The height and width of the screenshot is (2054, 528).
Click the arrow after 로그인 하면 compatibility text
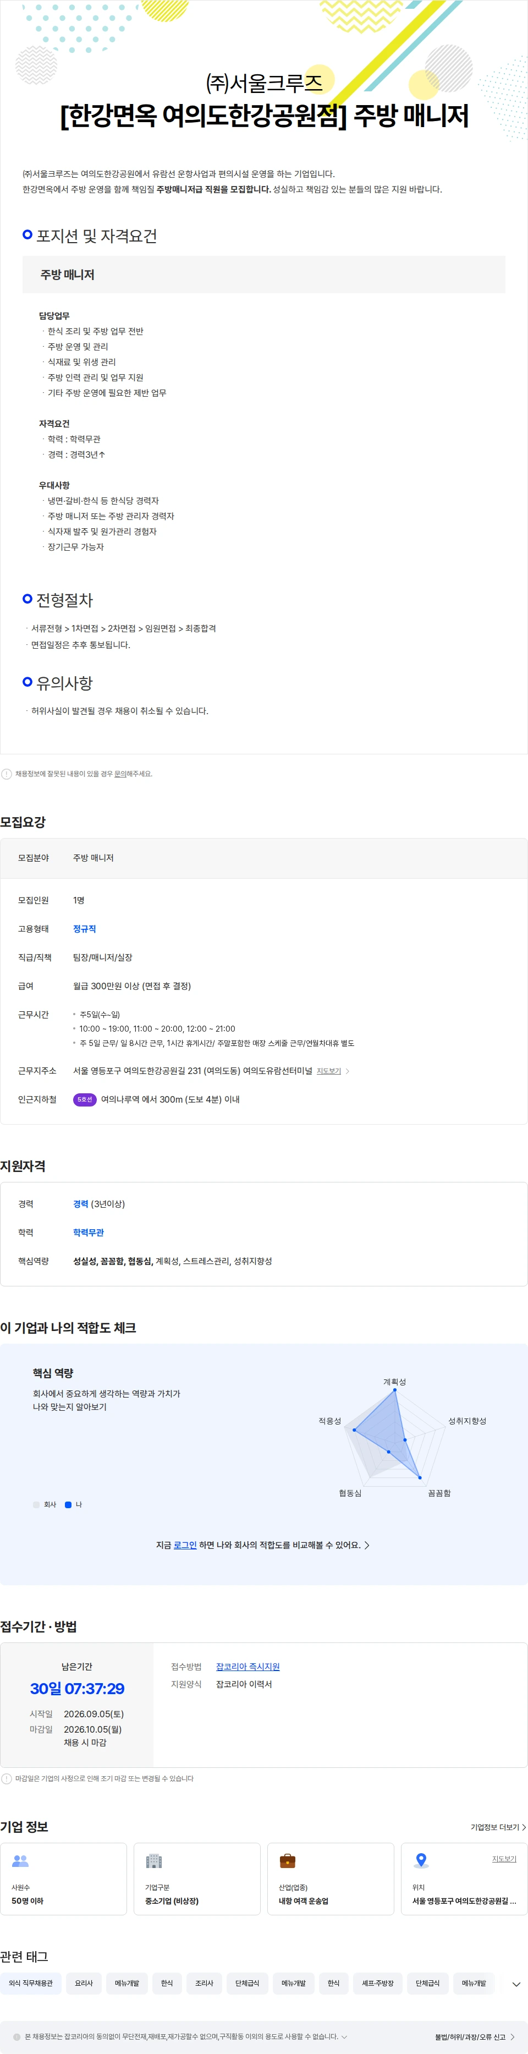[x=367, y=1545]
